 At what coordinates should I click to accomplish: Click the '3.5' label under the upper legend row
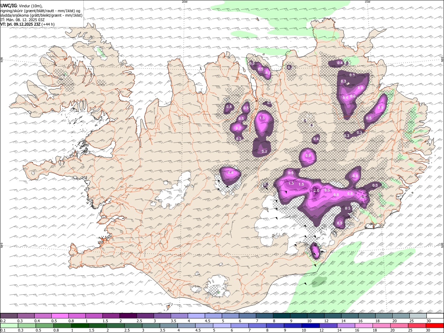[x=173, y=321]
